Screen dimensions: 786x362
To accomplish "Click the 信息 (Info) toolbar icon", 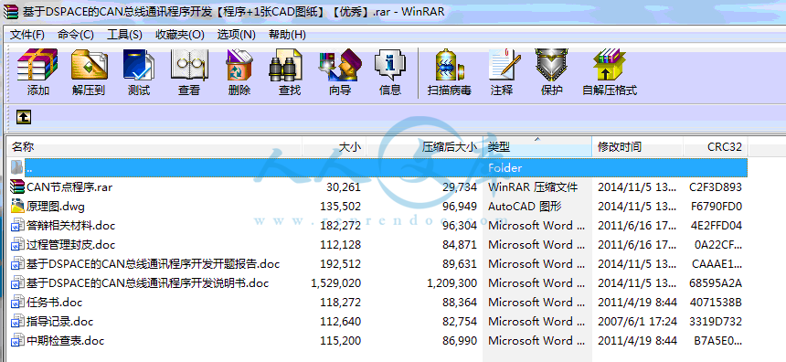I will coord(390,65).
